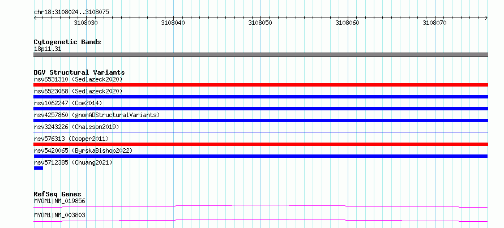The width and height of the screenshot is (504, 228).
Task: Click the blue nsv6523068 variant bar
Action: tap(260, 97)
